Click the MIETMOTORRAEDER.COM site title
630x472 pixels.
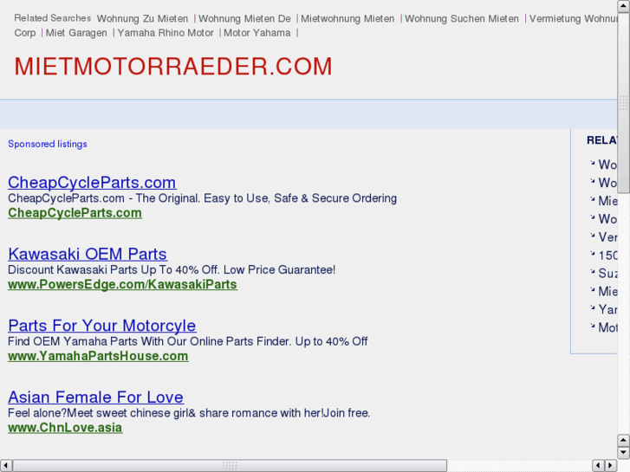(x=173, y=67)
